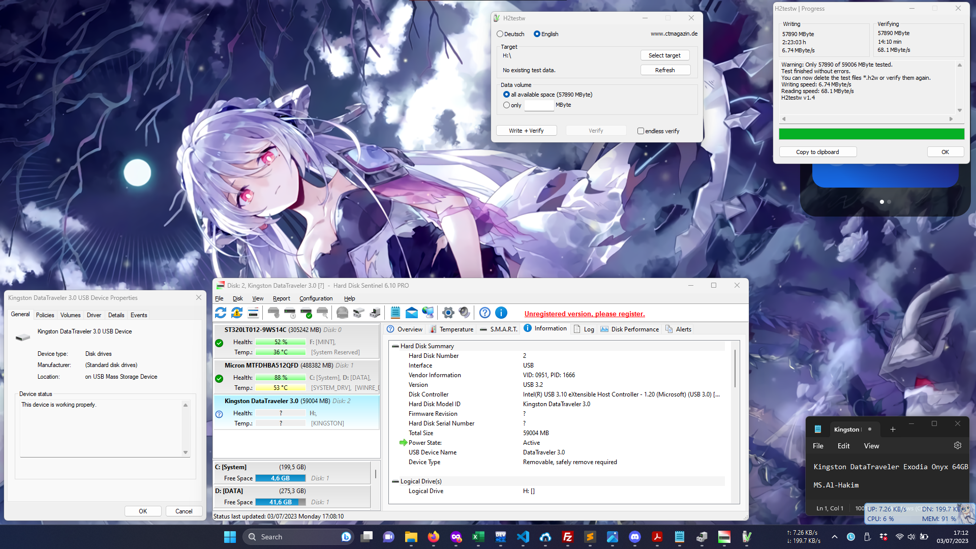The image size is (976, 549).
Task: Open Firefox from the taskbar
Action: point(434,537)
